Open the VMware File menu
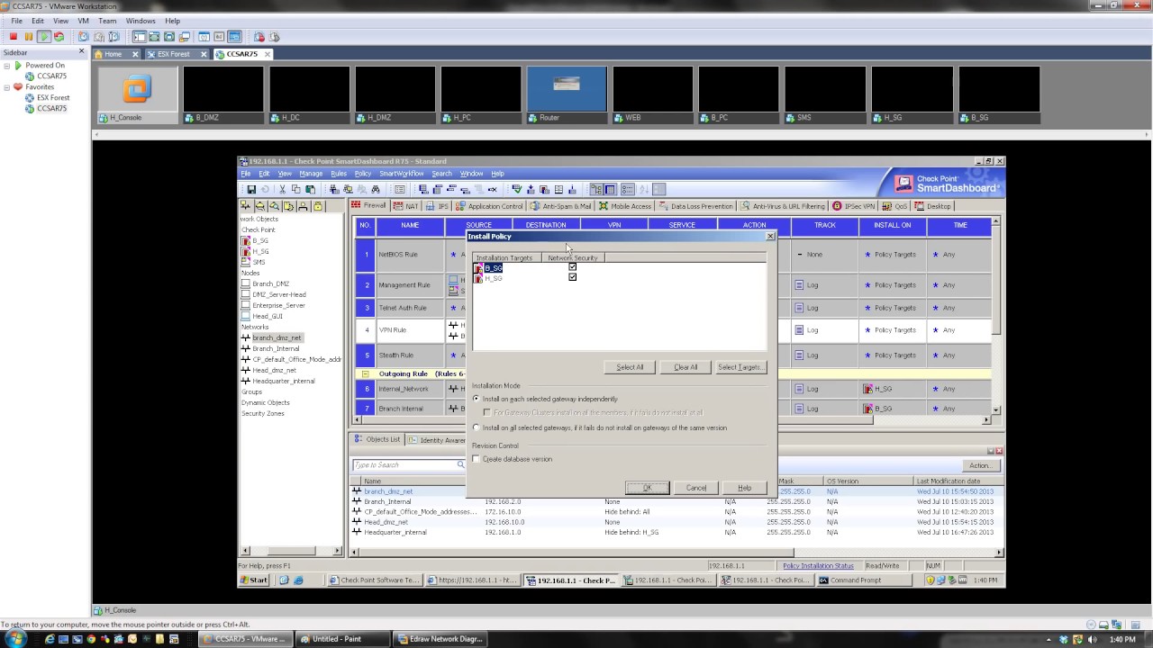 [x=16, y=21]
